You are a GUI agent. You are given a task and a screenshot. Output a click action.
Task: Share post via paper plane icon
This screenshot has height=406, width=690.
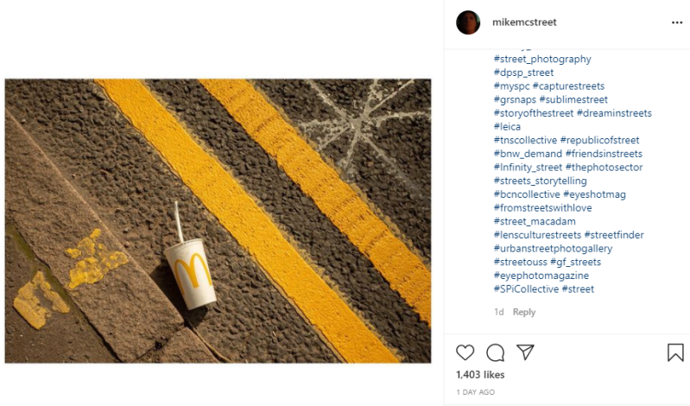[x=525, y=352]
